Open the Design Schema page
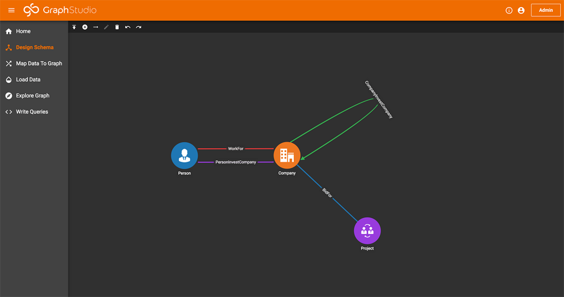Viewport: 564px width, 297px height. point(33,47)
